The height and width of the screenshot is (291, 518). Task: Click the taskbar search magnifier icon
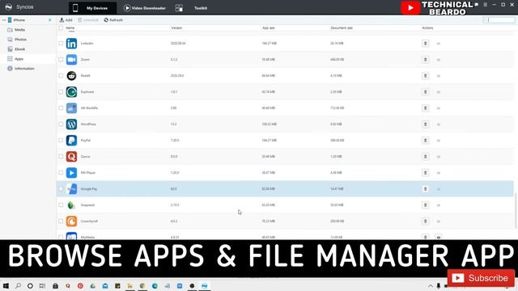18,285
